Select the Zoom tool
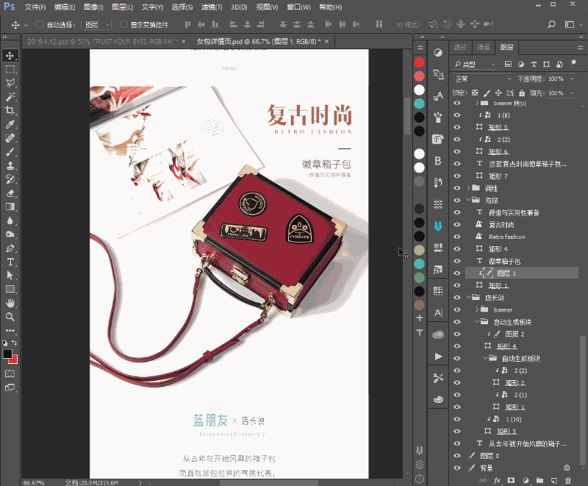 (10, 317)
